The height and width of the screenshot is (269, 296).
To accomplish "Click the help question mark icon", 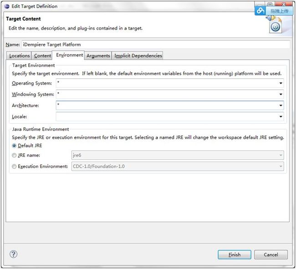I will click(x=13, y=254).
